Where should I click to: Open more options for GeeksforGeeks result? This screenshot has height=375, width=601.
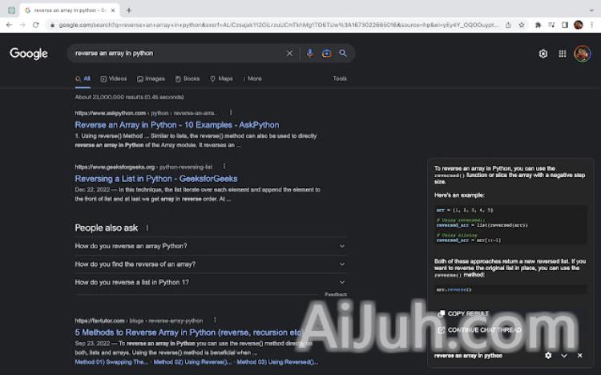click(224, 167)
